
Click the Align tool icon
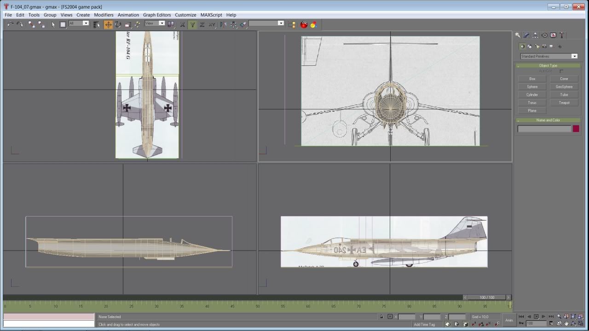pyautogui.click(x=243, y=24)
